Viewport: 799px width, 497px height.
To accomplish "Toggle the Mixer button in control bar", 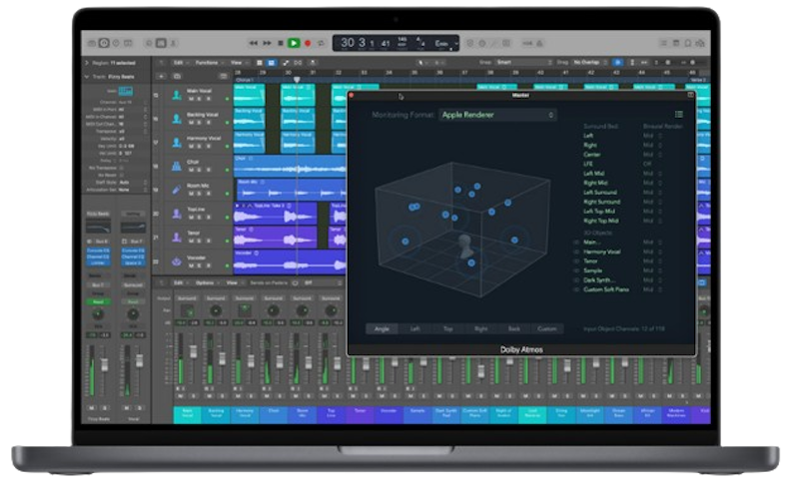I will click(x=161, y=43).
